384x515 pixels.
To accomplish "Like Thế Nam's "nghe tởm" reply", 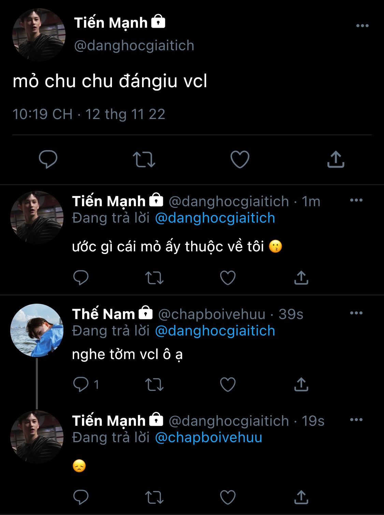I will click(x=228, y=384).
